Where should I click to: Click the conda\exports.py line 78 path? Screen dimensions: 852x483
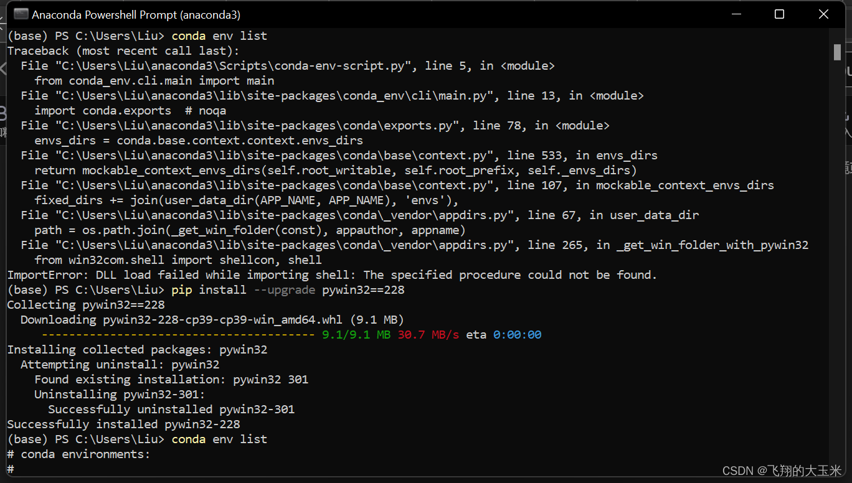[315, 125]
